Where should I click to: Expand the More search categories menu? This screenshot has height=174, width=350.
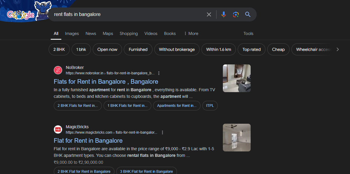(x=191, y=34)
